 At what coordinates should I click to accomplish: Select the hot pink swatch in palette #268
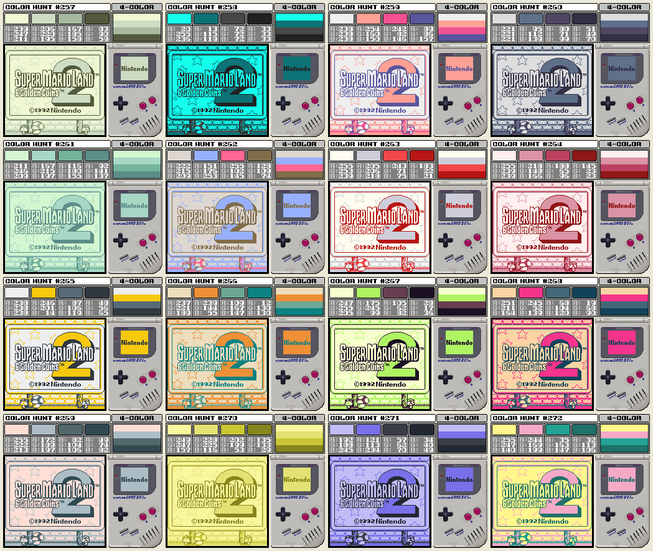[x=531, y=293]
